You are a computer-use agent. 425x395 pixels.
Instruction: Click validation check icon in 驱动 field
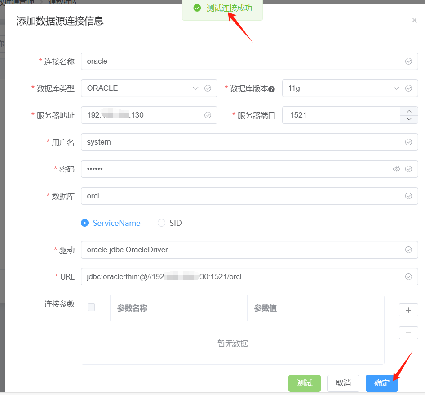point(408,250)
